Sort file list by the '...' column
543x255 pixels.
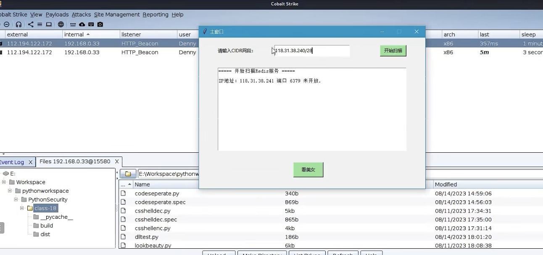(x=126, y=184)
